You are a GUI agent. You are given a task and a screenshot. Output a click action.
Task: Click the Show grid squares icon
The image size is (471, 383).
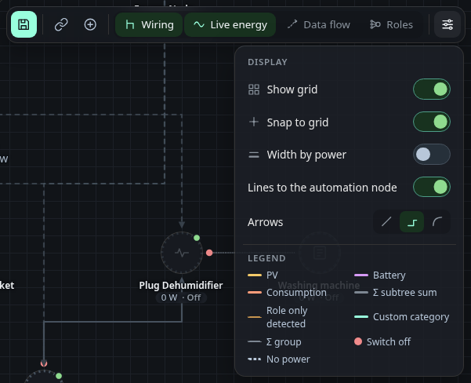[x=254, y=89]
